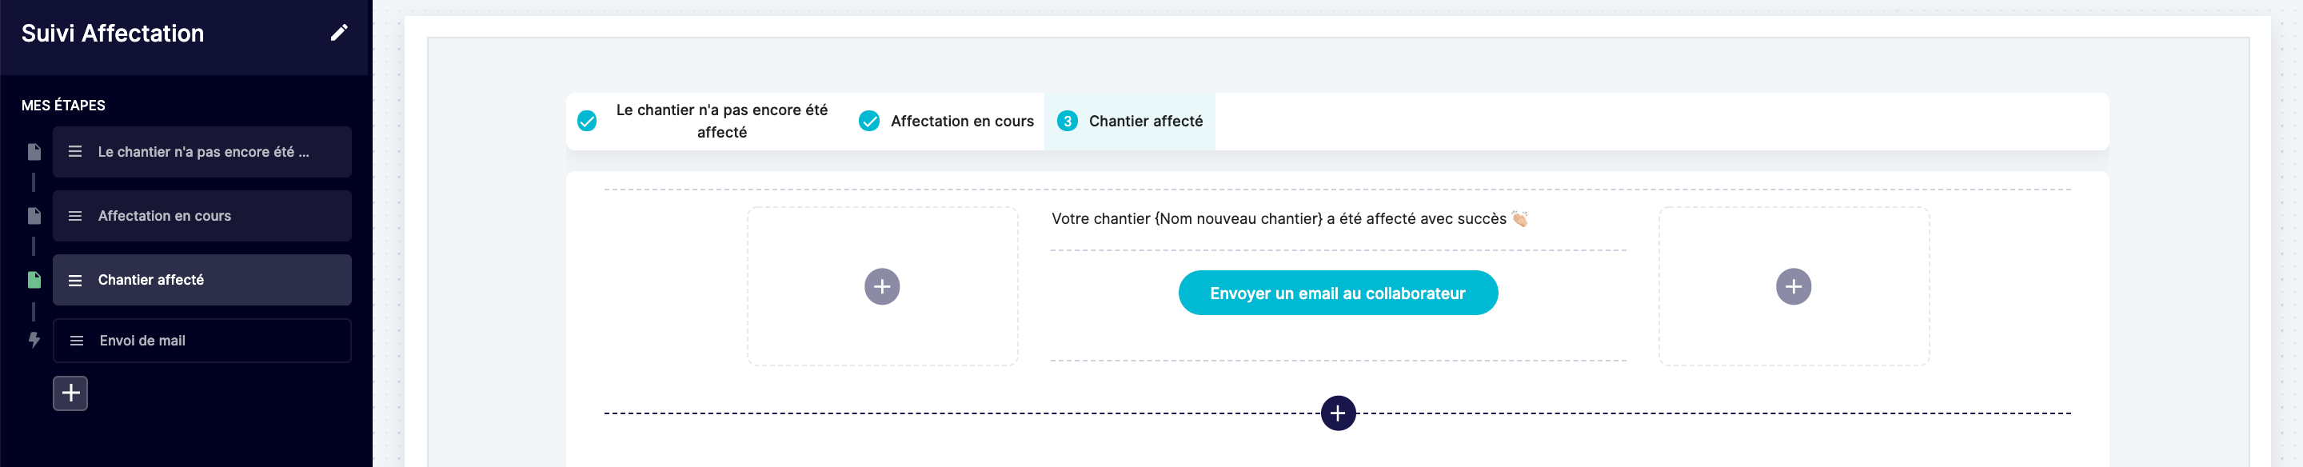Click the lightning bolt icon beside Envoi de mail
The width and height of the screenshot is (2303, 467).
click(34, 340)
